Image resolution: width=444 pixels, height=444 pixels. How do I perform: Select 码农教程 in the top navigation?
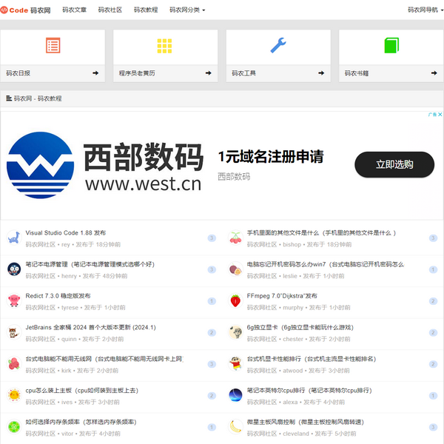click(146, 10)
